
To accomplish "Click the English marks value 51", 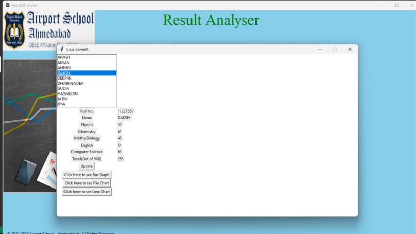I will pyautogui.click(x=120, y=145).
